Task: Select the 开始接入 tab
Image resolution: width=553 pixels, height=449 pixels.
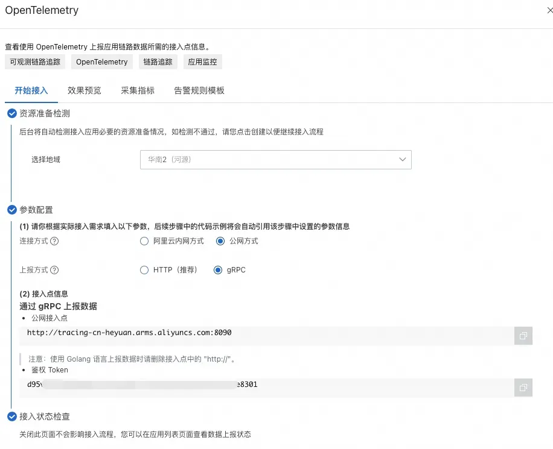Action: pyautogui.click(x=31, y=90)
